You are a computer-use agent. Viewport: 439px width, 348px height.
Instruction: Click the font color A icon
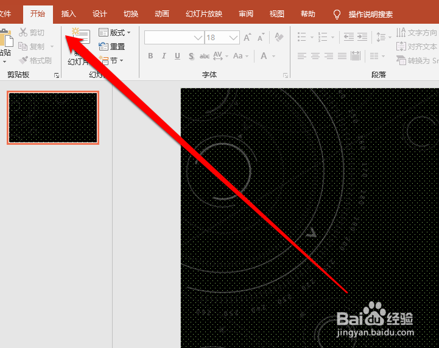click(264, 56)
